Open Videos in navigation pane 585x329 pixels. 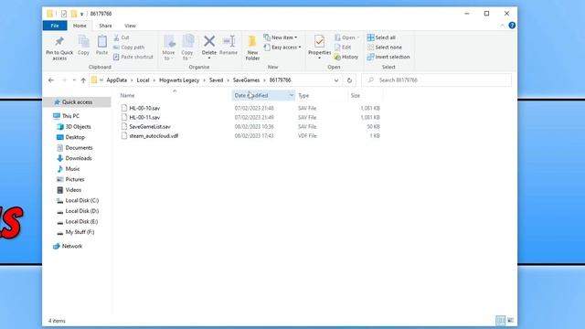coord(73,190)
